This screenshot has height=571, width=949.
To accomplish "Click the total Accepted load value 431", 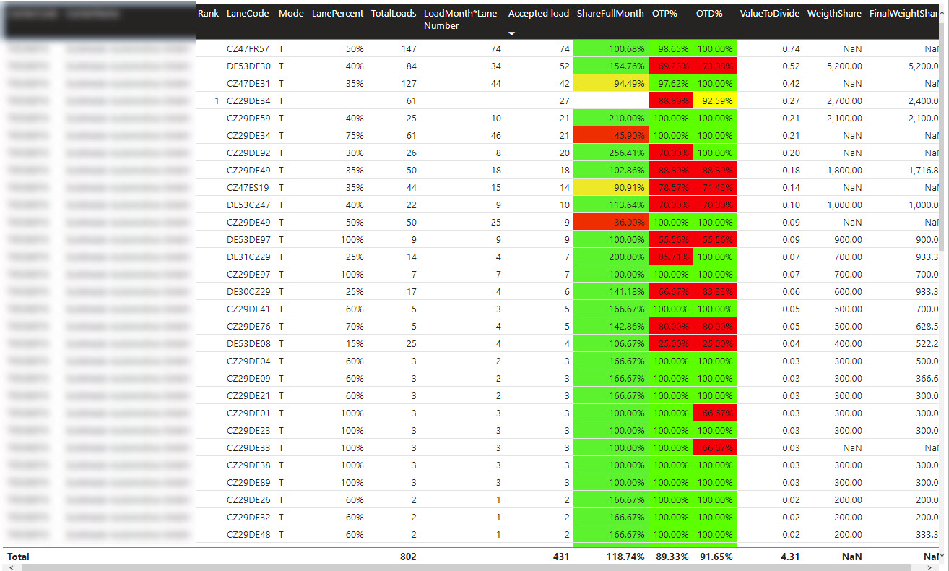I will (x=560, y=557).
